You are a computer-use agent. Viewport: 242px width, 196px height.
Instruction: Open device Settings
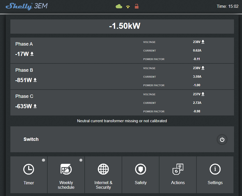tap(215, 175)
